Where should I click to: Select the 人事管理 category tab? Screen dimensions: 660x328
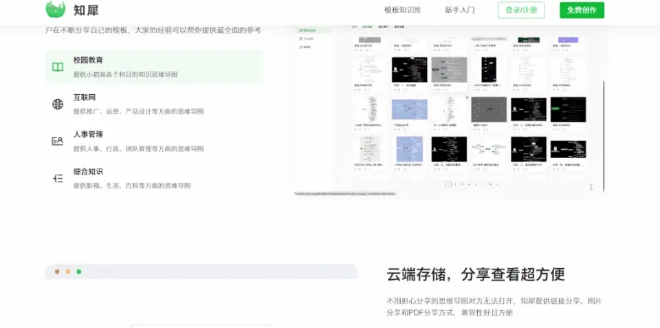pos(155,141)
